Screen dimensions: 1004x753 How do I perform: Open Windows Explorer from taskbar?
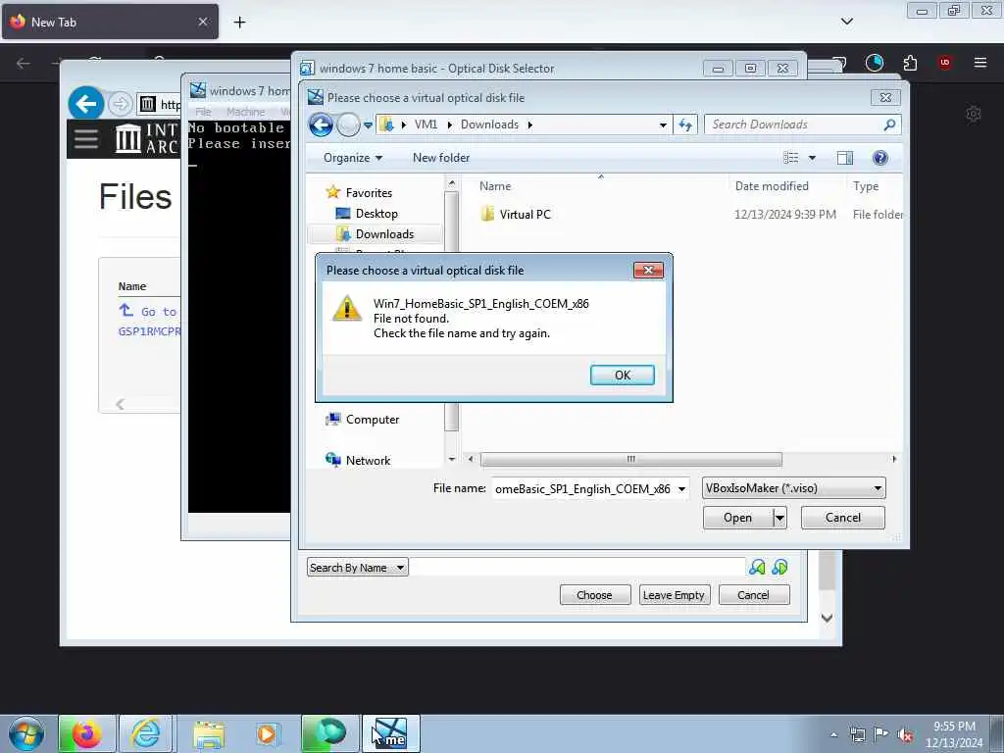[x=209, y=733]
